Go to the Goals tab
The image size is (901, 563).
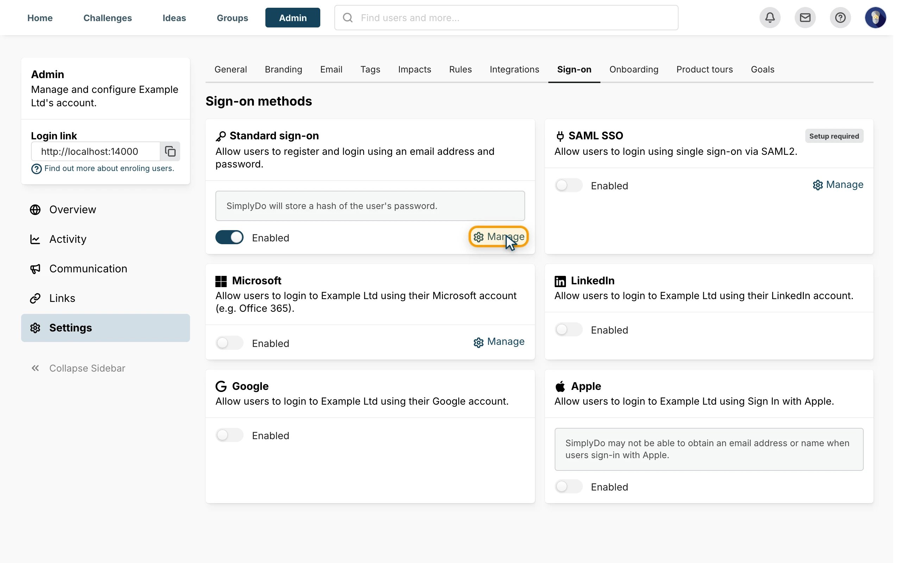pos(762,69)
